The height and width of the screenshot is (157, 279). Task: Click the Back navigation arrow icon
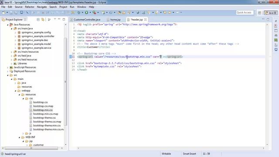tap(170, 13)
